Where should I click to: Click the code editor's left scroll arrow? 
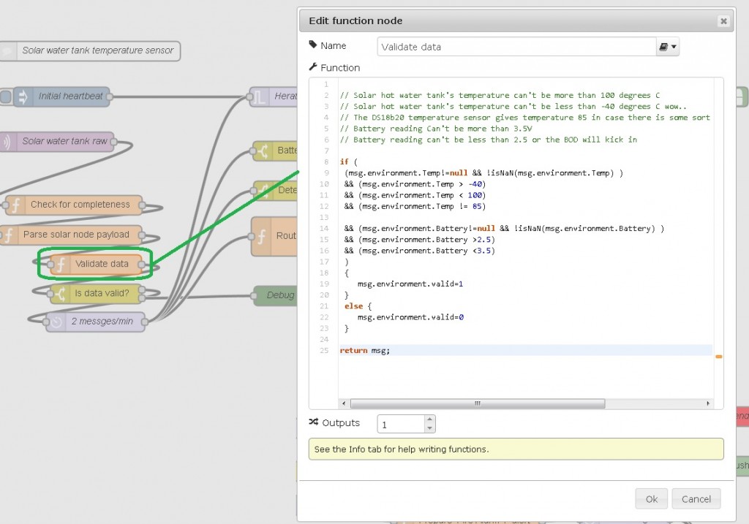click(x=344, y=403)
